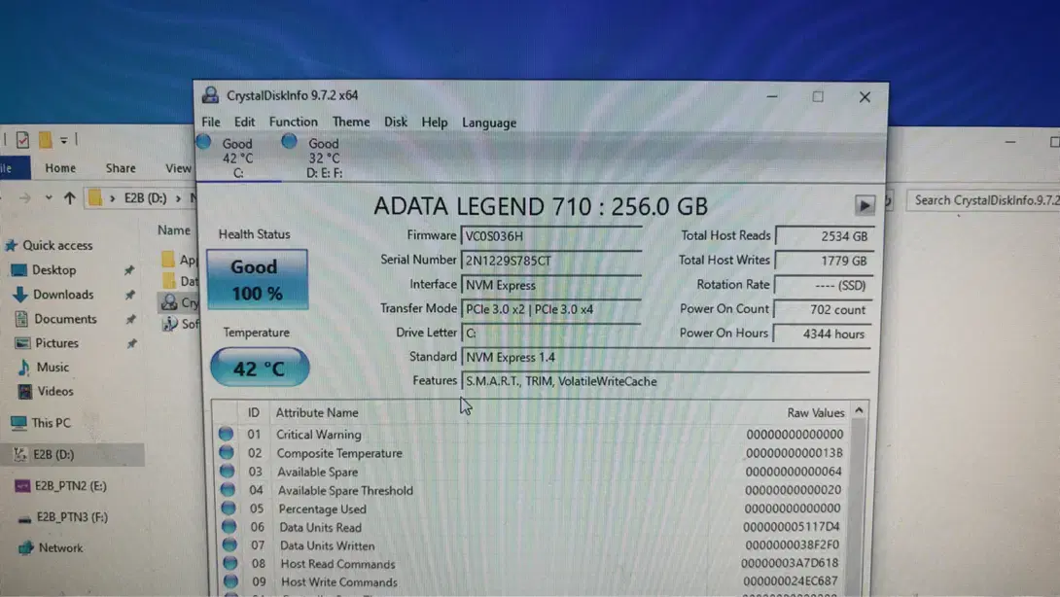The width and height of the screenshot is (1060, 597).
Task: Click the Features field with TRIM
Action: point(665,381)
